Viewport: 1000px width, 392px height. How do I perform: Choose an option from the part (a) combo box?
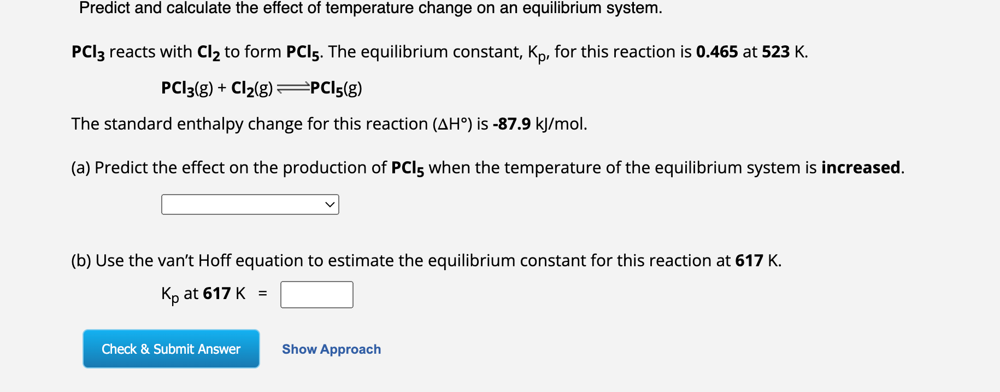(249, 204)
